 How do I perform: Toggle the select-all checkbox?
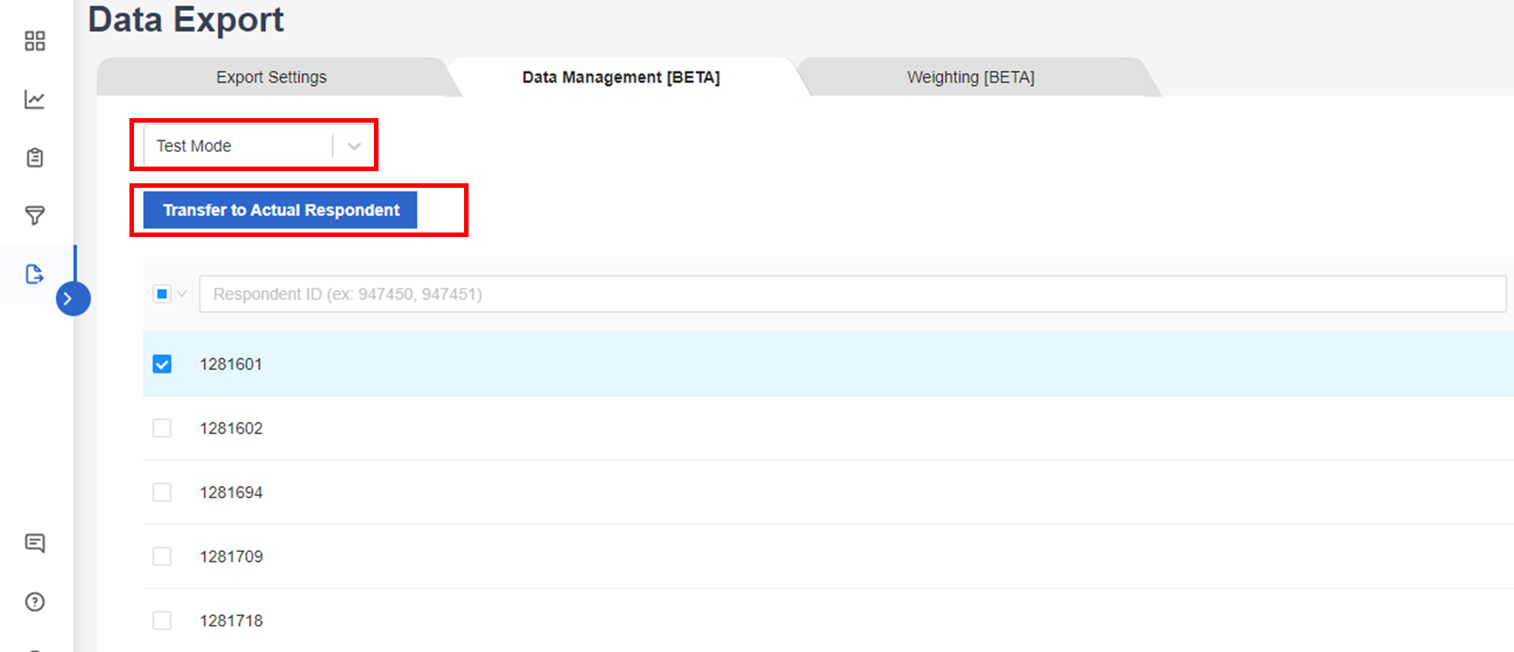pyautogui.click(x=162, y=294)
